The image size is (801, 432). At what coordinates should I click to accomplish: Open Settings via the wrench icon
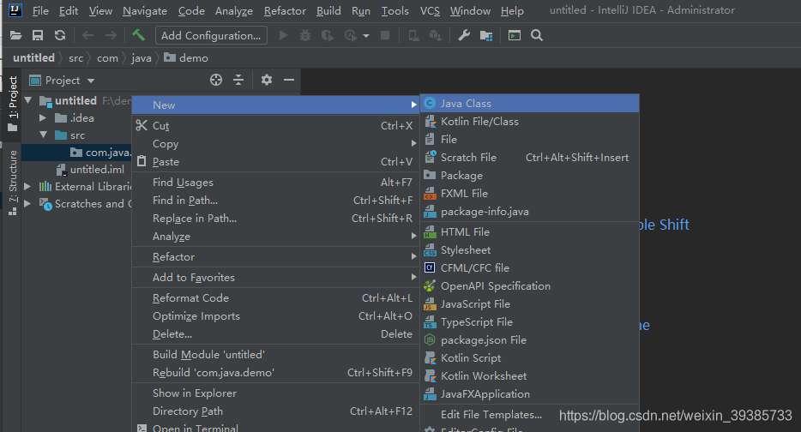tap(464, 35)
